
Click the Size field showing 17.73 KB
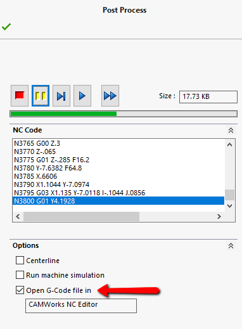click(x=208, y=97)
